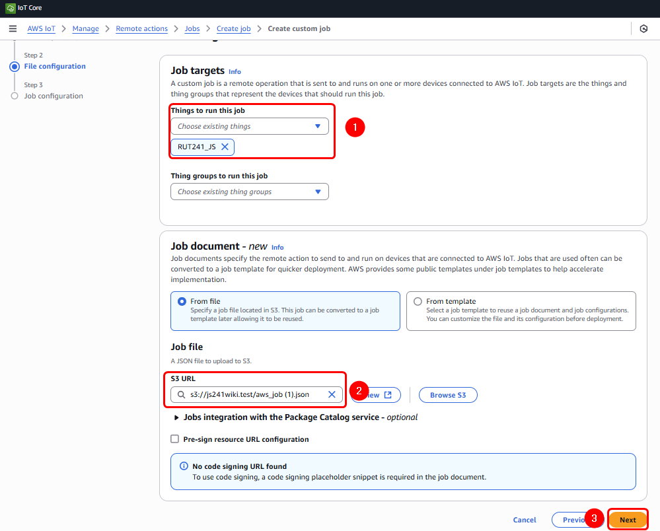This screenshot has height=531, width=660.
Task: Select the Step 2 File configuration indicator
Action: (15, 66)
